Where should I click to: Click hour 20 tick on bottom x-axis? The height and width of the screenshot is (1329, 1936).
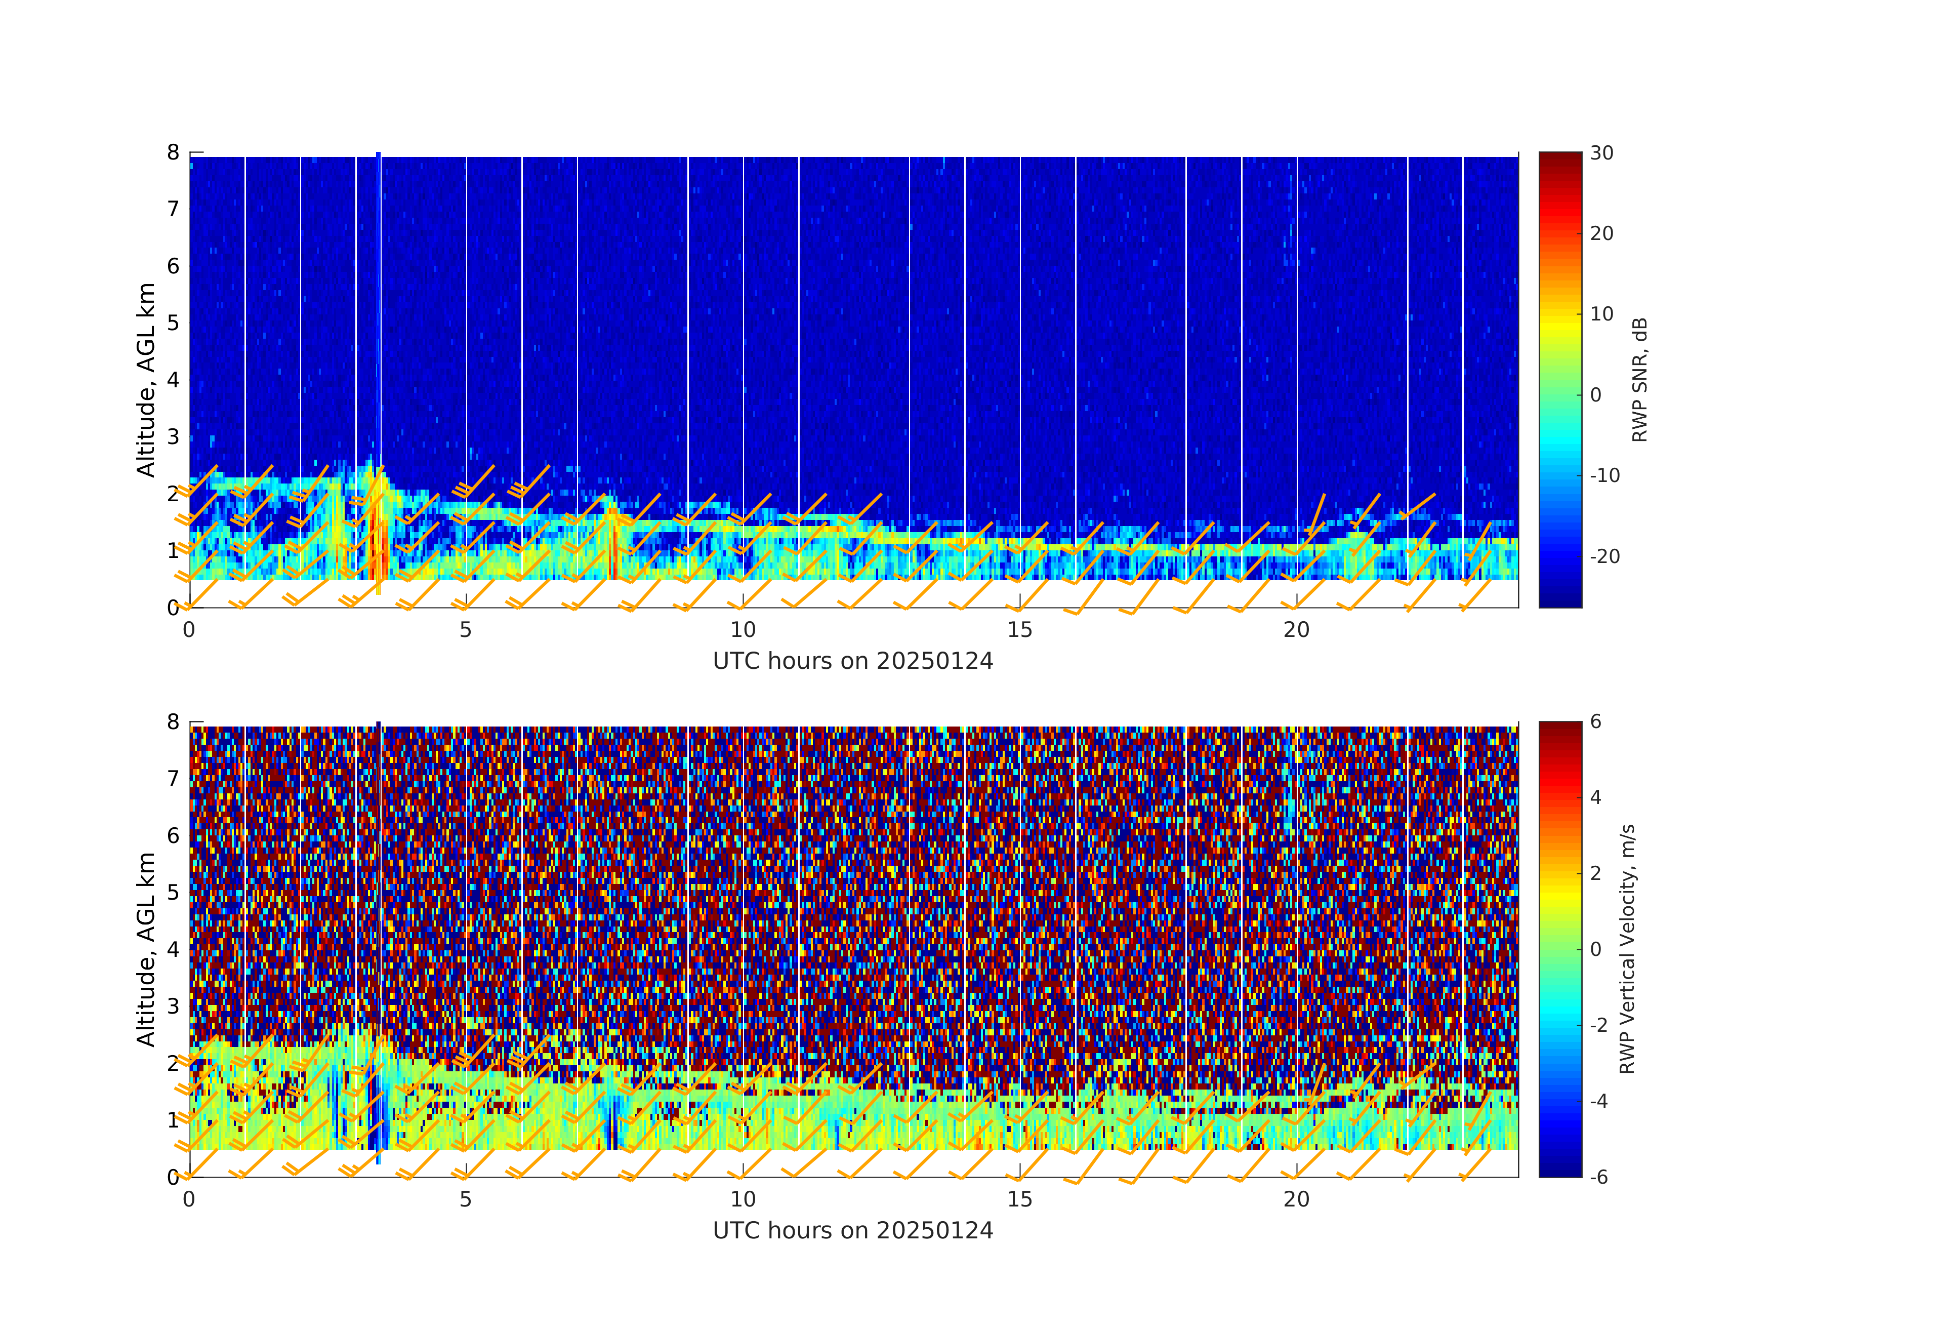[x=1296, y=1200]
